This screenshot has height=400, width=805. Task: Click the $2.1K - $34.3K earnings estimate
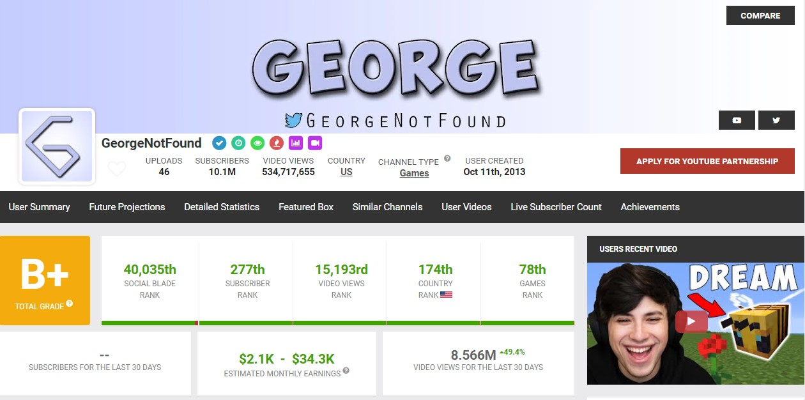[x=287, y=358]
